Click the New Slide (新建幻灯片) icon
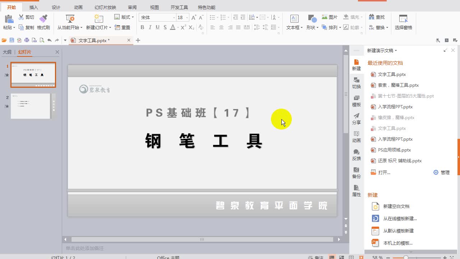 (98, 19)
